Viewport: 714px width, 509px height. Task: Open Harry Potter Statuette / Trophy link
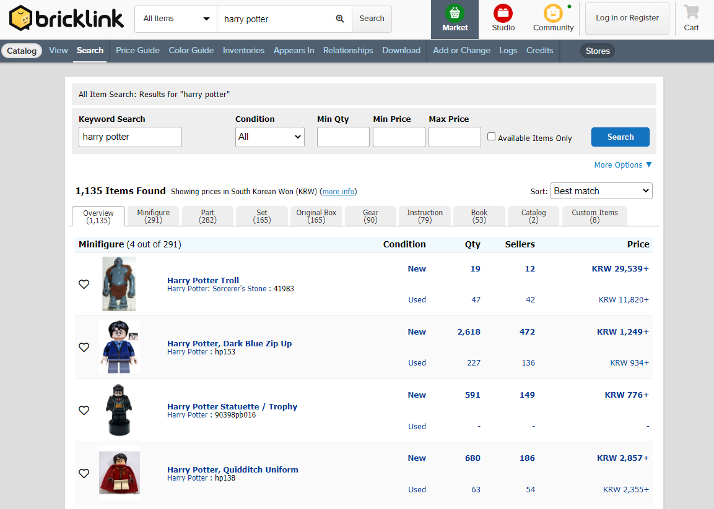(232, 407)
